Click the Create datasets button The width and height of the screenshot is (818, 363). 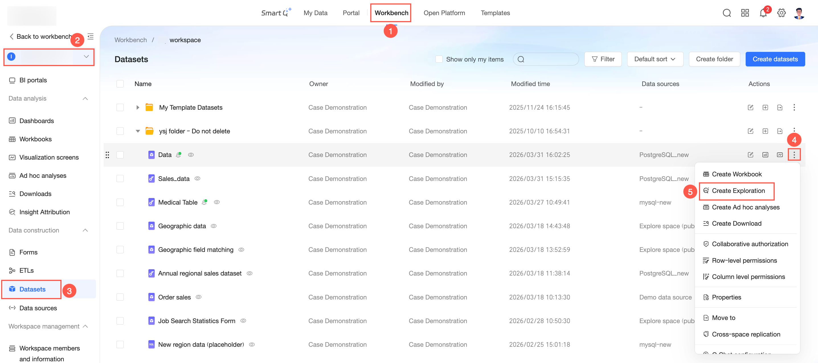775,59
